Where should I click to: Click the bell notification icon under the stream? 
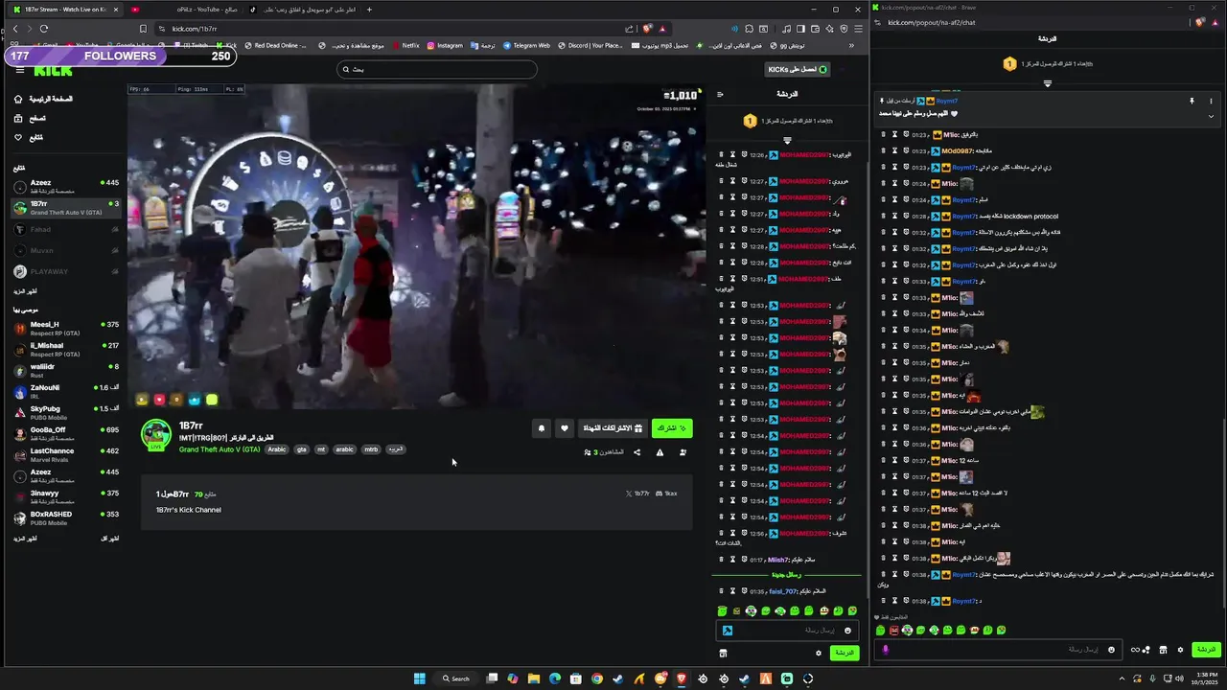[542, 428]
